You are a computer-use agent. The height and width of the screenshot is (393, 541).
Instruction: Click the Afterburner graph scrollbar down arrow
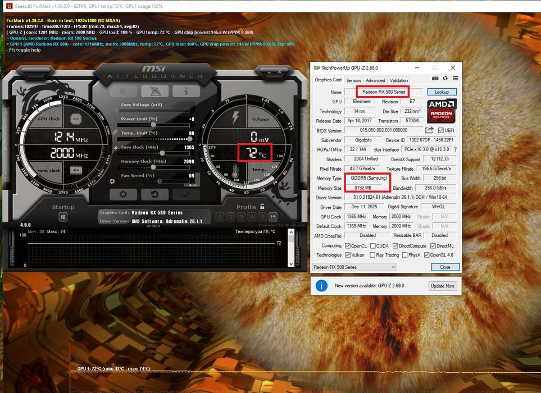(x=291, y=264)
